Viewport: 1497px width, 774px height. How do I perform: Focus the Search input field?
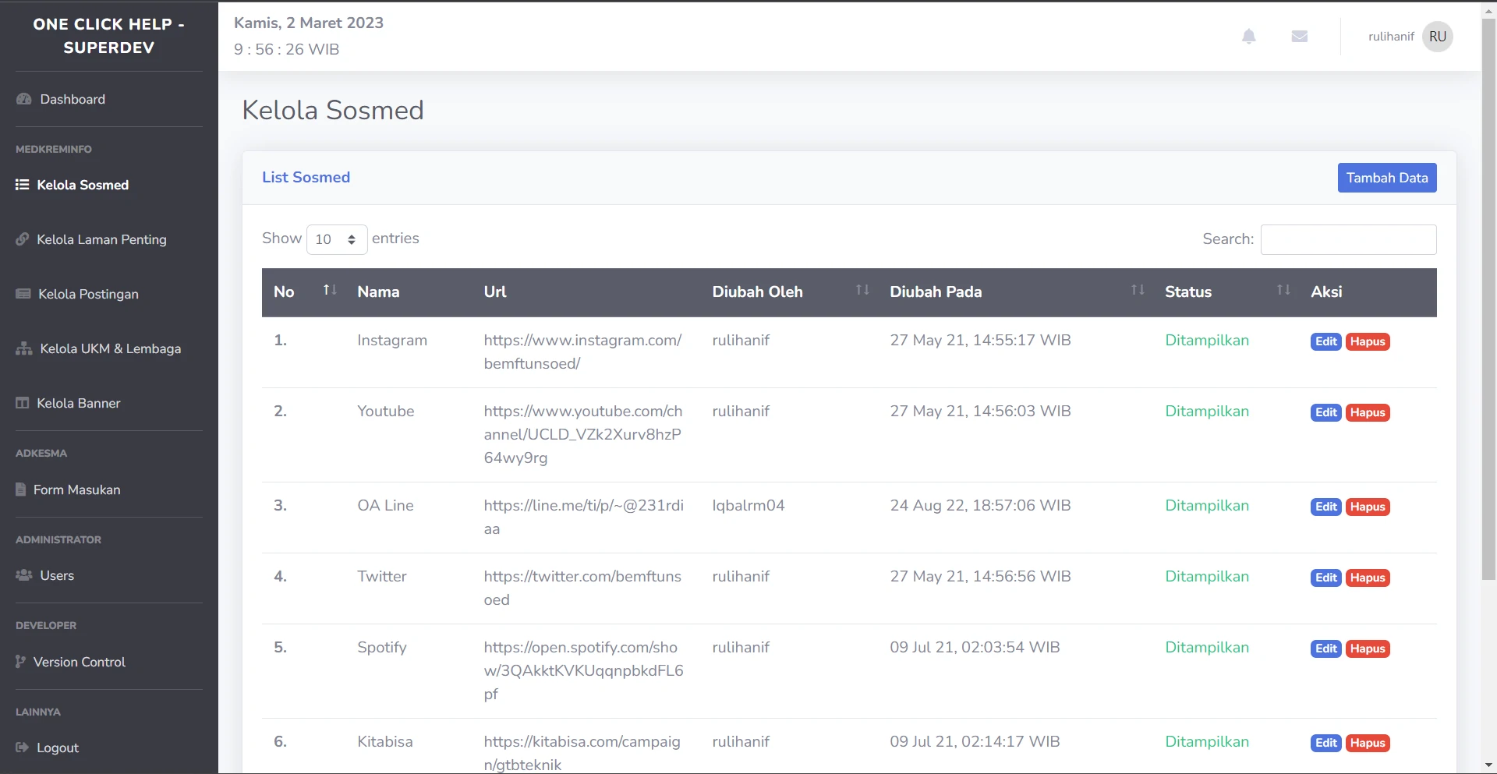(x=1348, y=239)
